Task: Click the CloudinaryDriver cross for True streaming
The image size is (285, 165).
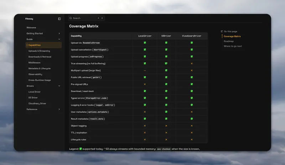Action: coord(192,64)
